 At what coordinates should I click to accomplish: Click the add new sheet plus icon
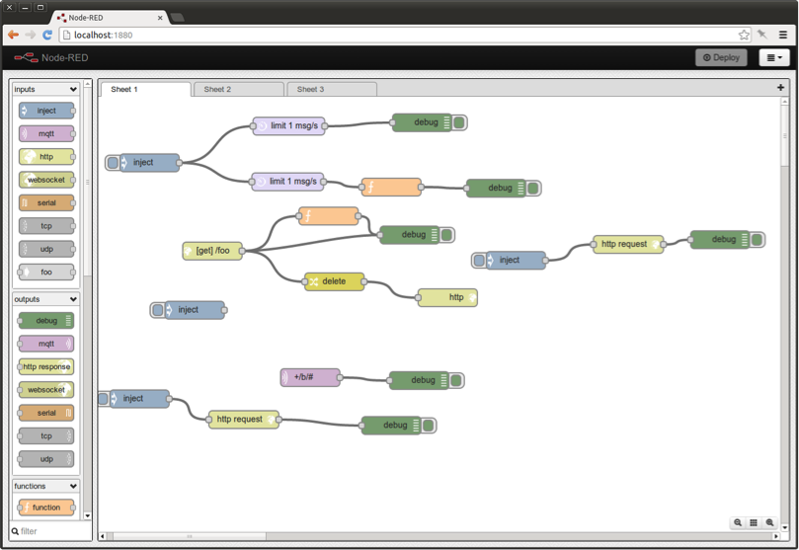tap(780, 88)
